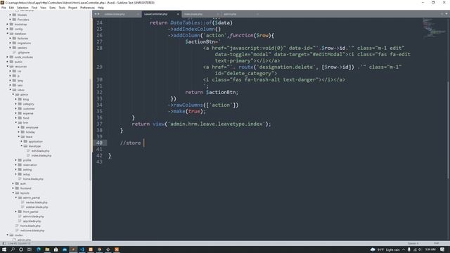Screen dimensions: 450x253
Task: Close the LeaveController.php tab
Action: (178, 14)
